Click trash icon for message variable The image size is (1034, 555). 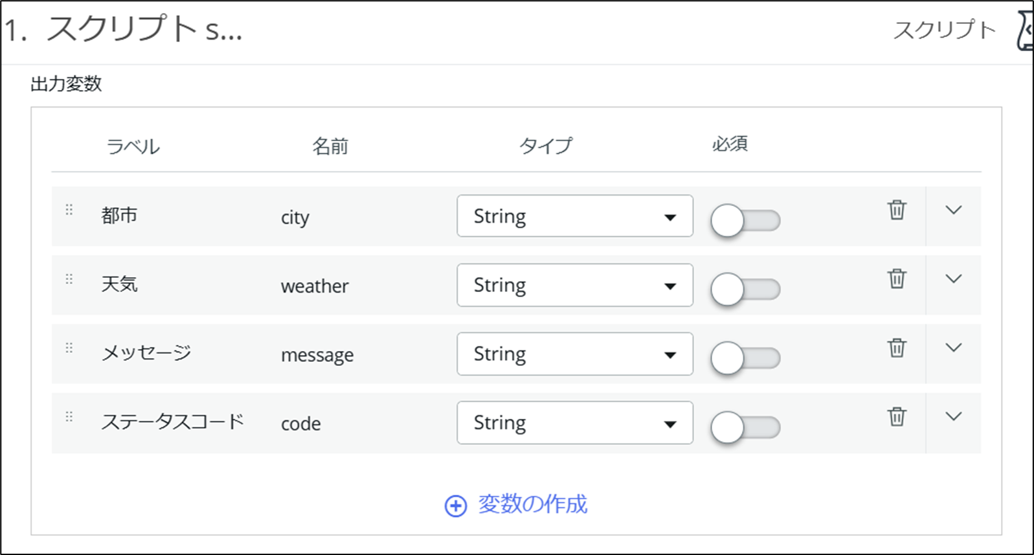tap(897, 348)
